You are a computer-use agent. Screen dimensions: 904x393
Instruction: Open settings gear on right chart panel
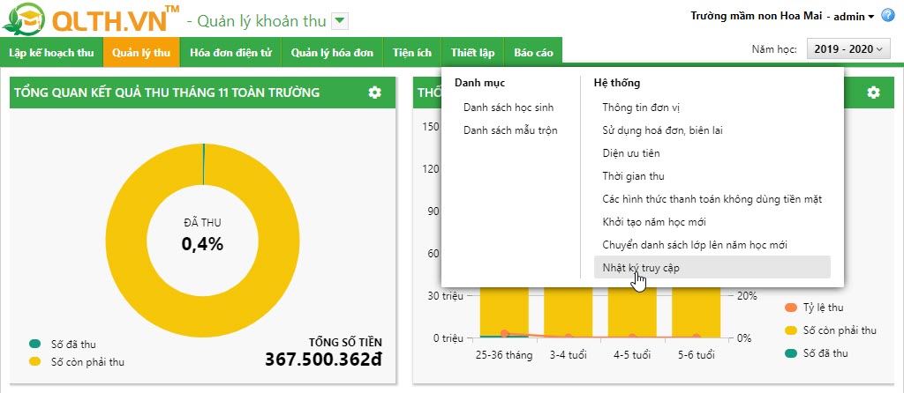pos(873,93)
